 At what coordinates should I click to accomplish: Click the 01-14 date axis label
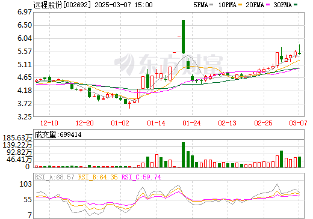pos(156,123)
